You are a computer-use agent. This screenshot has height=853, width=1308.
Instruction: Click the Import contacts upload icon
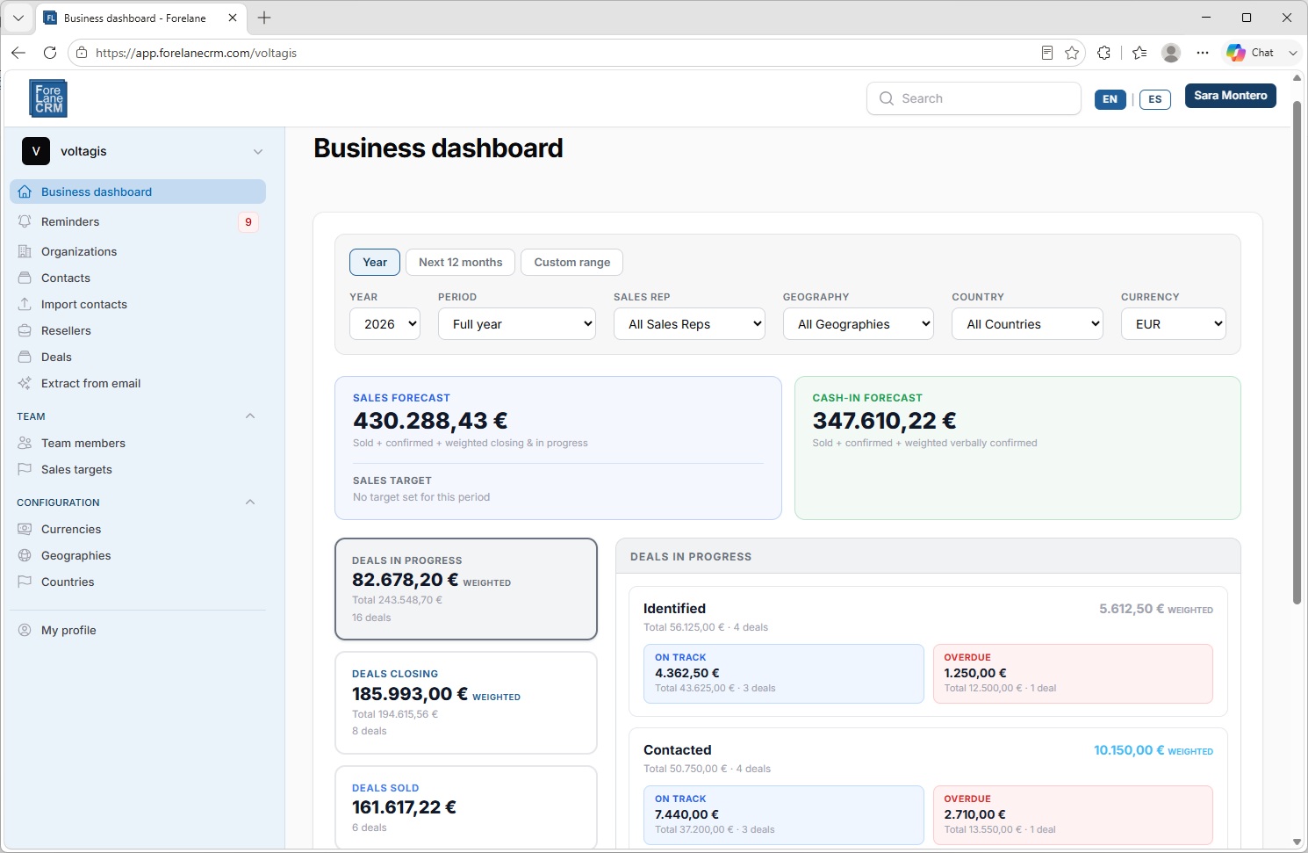(x=25, y=304)
